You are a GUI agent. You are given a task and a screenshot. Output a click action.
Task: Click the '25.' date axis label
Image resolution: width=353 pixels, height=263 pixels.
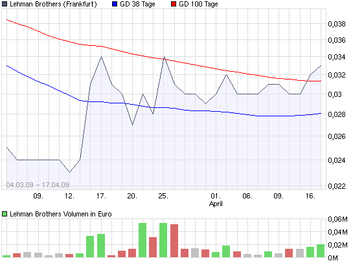coord(163,196)
